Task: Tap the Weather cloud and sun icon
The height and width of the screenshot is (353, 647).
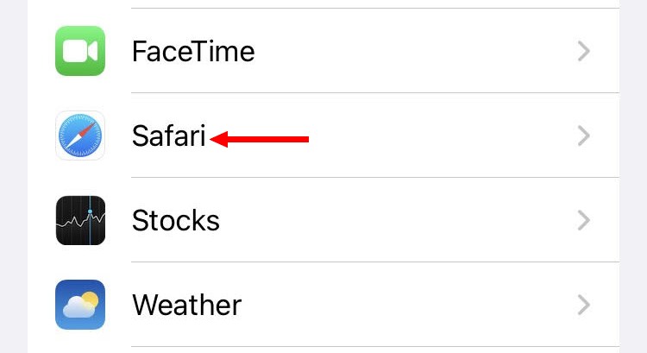Action: pyautogui.click(x=80, y=305)
